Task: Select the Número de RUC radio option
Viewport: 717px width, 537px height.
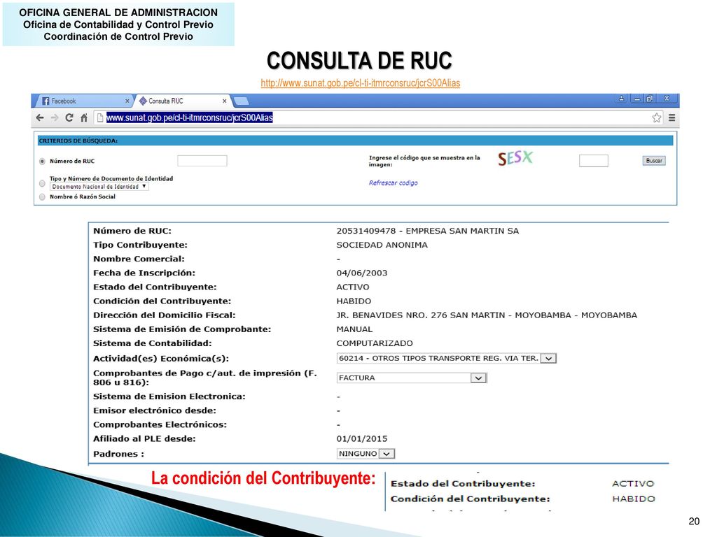Action: tap(42, 162)
